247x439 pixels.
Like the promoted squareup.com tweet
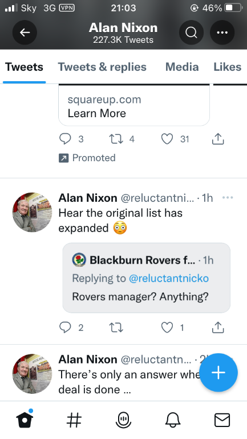167,139
